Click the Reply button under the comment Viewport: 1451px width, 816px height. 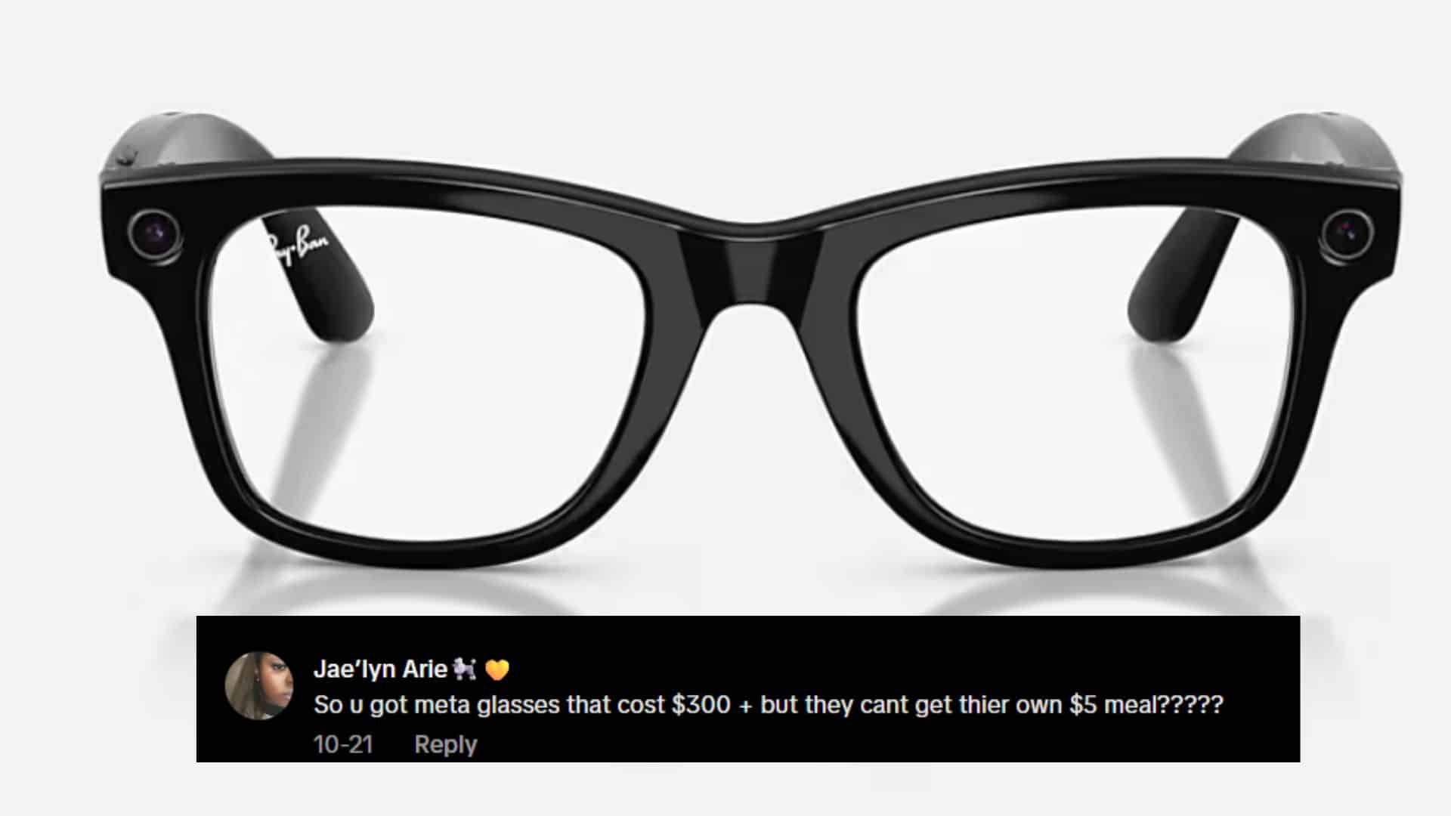point(446,745)
